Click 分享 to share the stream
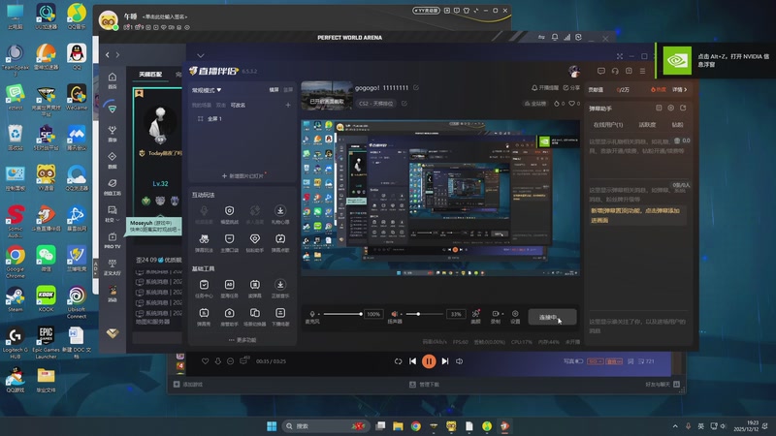The width and height of the screenshot is (776, 436). tap(571, 88)
